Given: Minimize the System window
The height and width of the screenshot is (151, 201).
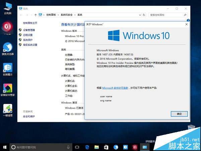Looking at the screenshot, I should [x=168, y=9].
